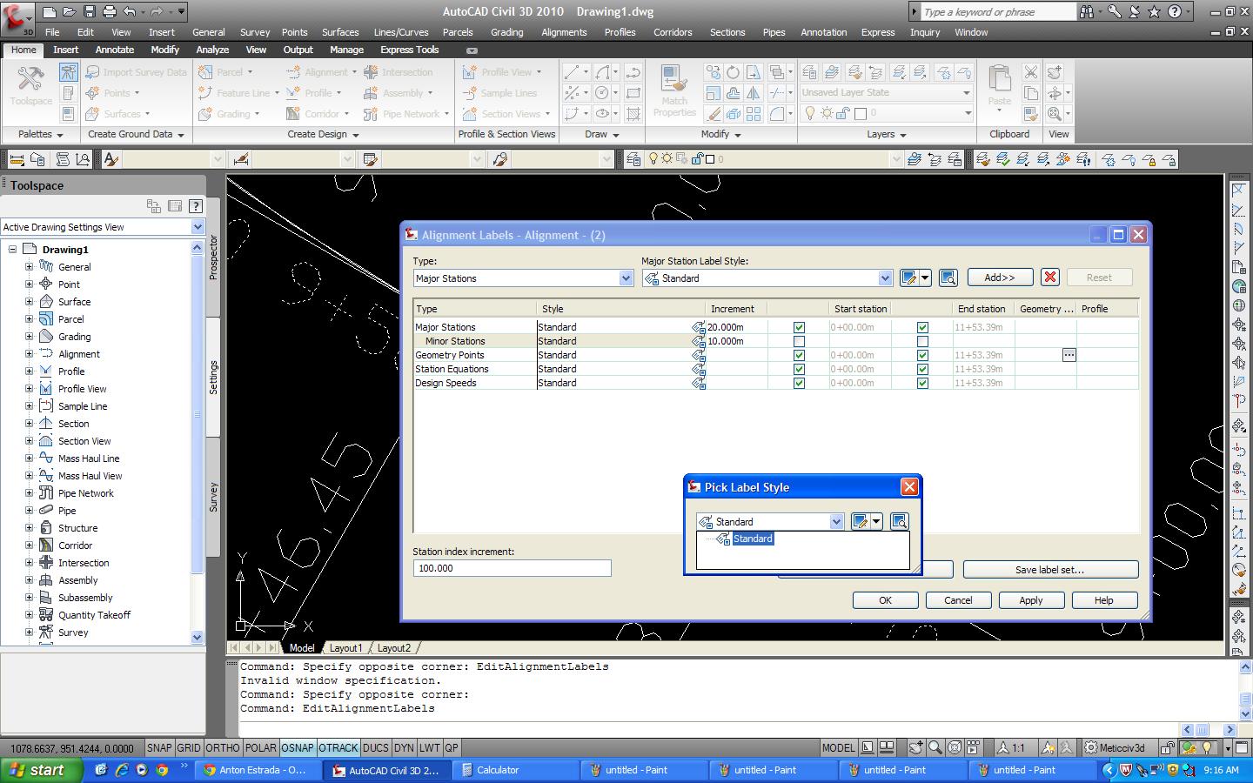Switch to the Annotate ribbon tab

pos(115,50)
